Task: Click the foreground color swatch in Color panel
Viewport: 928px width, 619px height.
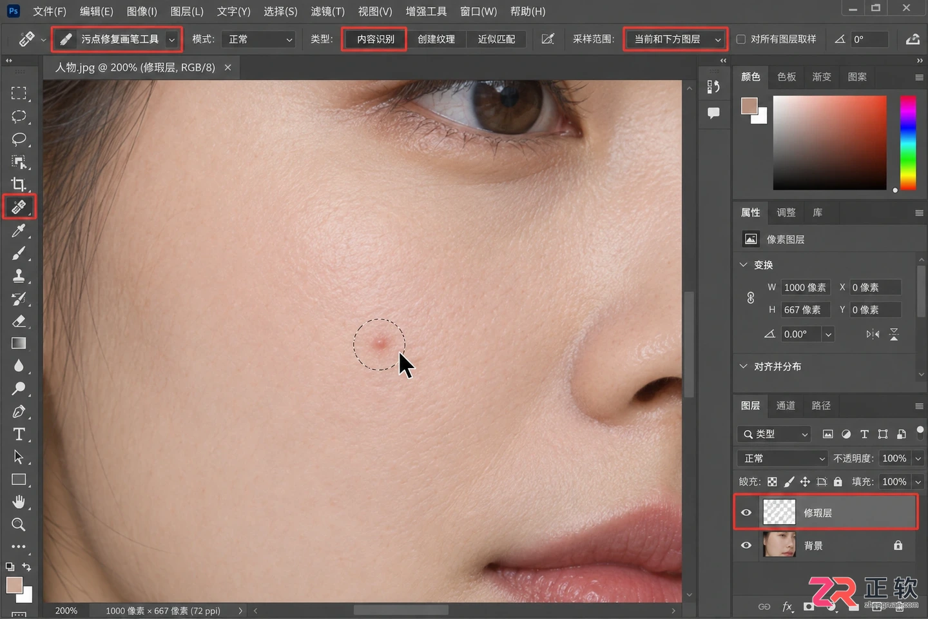Action: tap(749, 106)
